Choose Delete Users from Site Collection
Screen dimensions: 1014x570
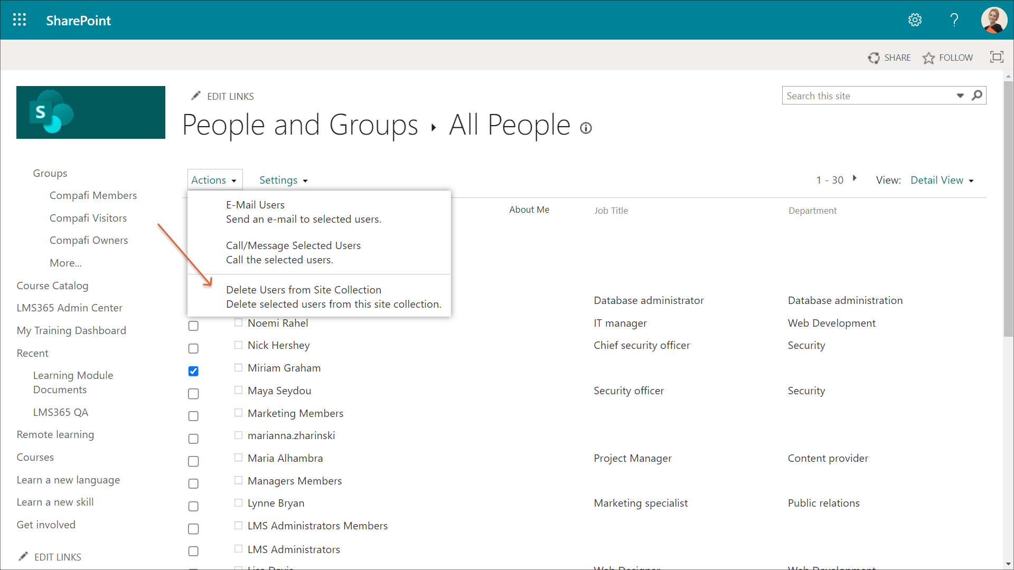(x=304, y=290)
